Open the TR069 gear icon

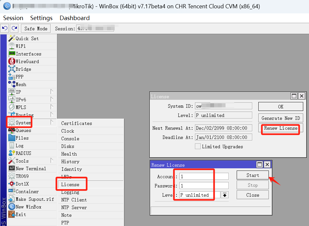point(11,176)
